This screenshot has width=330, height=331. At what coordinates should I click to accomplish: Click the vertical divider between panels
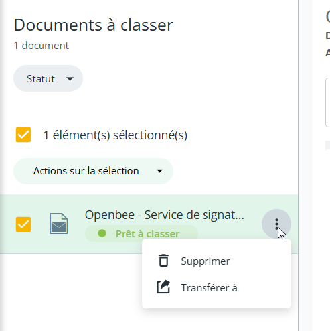click(298, 165)
